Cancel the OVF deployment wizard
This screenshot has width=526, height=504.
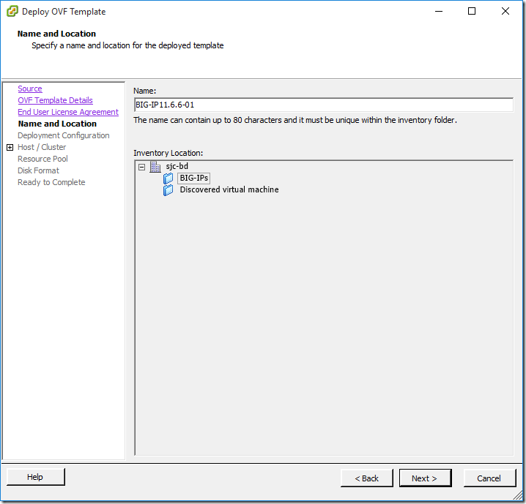[489, 478]
